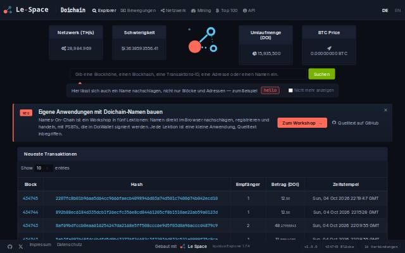
Task: Switch to the Mining page
Action: (x=201, y=10)
